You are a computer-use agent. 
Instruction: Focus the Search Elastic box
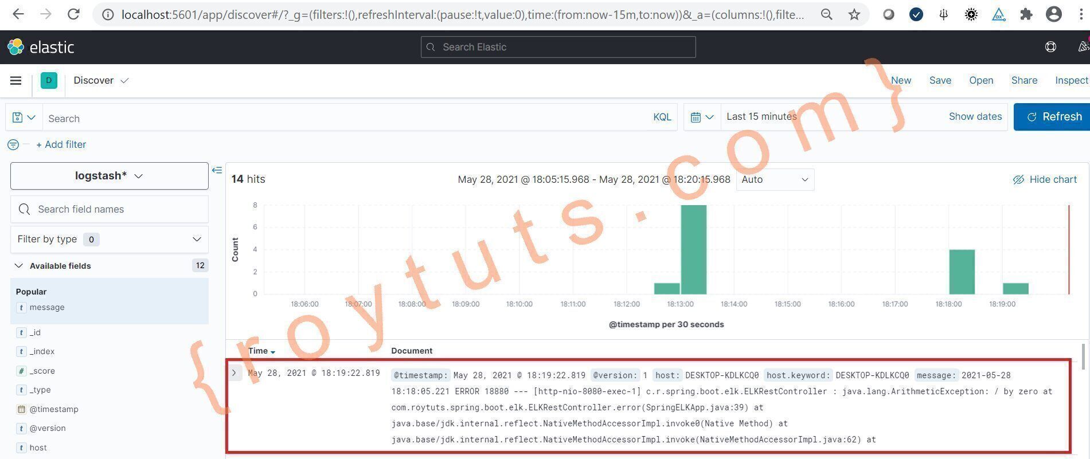[558, 47]
